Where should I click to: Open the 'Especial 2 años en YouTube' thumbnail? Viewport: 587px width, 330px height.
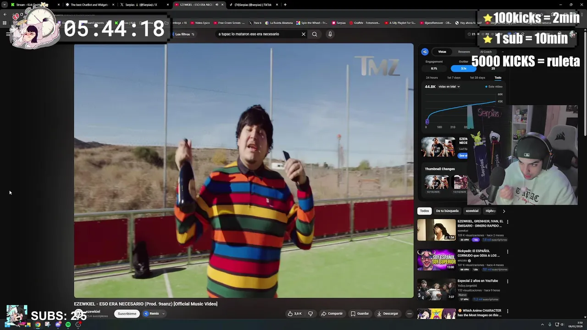436,290
